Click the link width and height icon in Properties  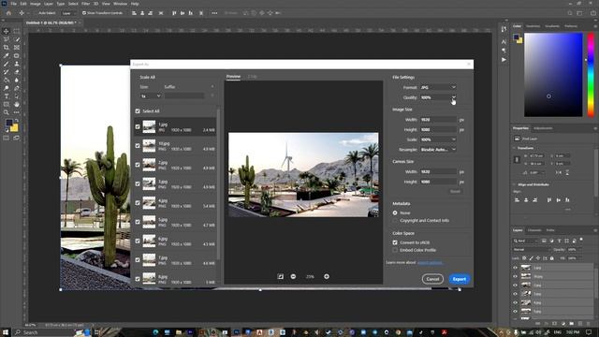[517, 159]
